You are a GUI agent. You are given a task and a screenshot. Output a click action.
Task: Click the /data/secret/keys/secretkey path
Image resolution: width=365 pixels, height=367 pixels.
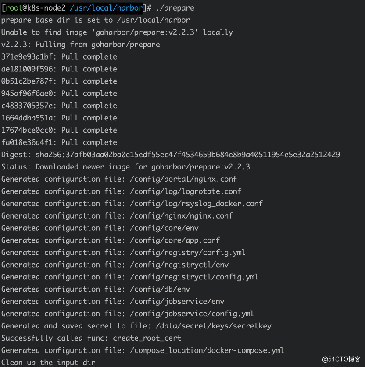[214, 326]
